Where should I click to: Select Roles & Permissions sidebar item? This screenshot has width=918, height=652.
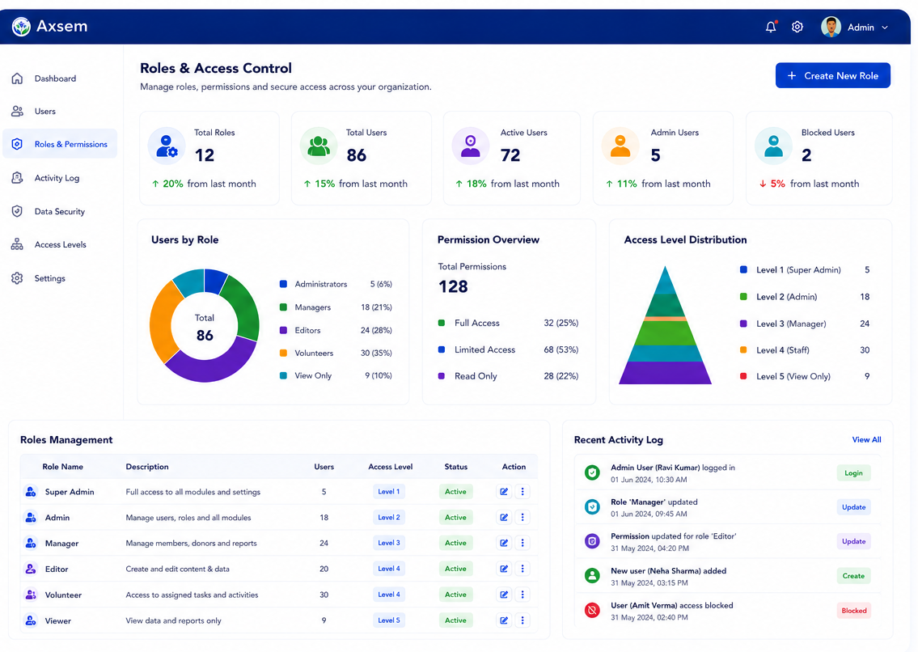(61, 144)
